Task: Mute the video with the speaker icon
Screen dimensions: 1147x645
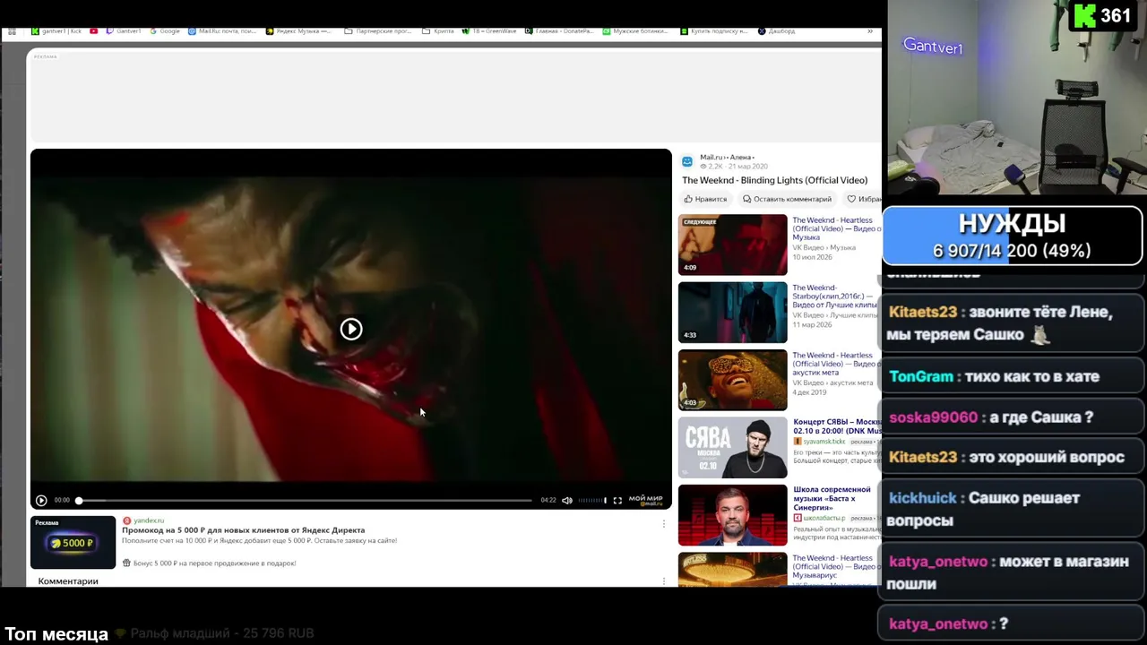Action: point(567,500)
